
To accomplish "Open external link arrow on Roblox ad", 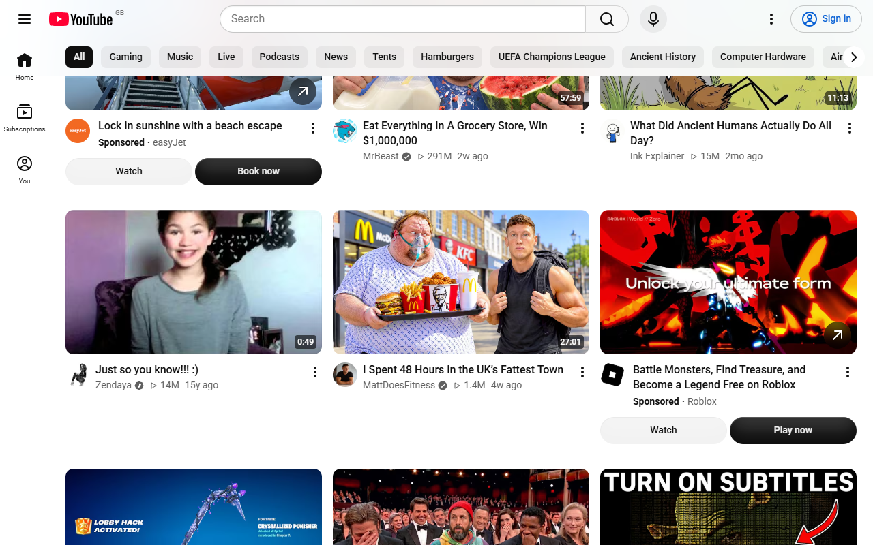I will pyautogui.click(x=838, y=334).
